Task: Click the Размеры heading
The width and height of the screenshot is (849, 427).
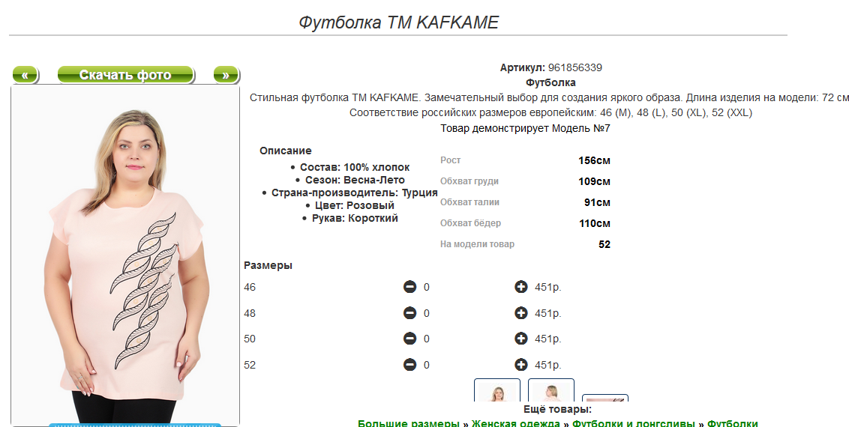Action: 268,265
